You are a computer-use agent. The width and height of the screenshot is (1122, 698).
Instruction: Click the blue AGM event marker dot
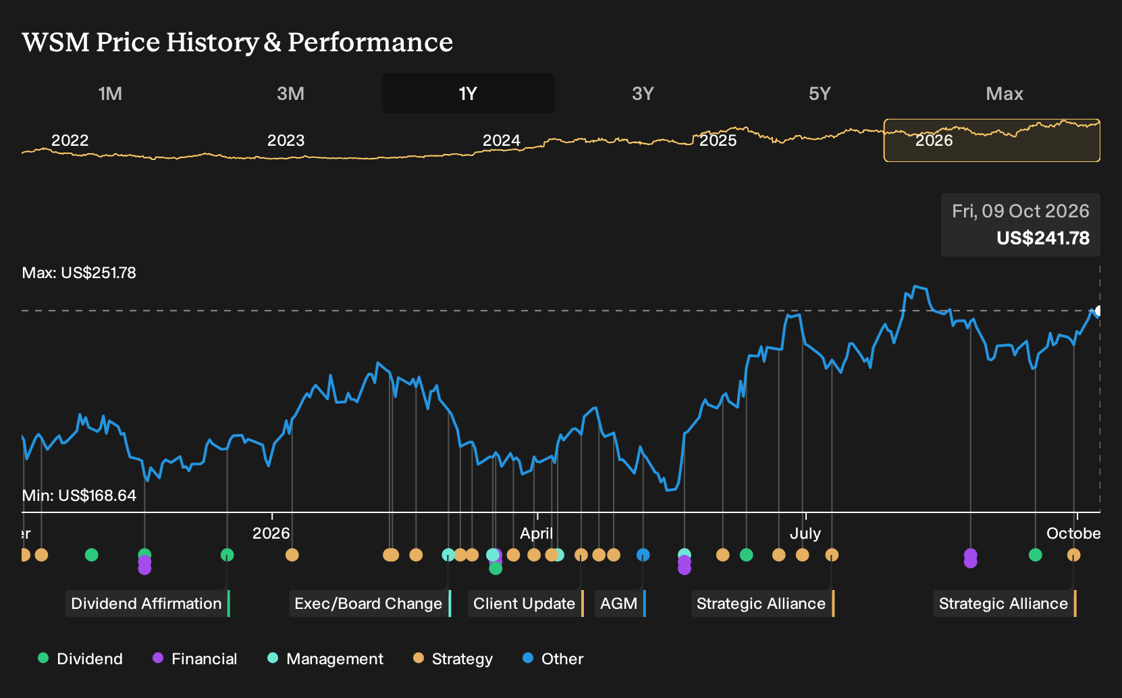coord(643,555)
